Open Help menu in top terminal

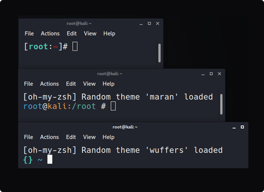(x=109, y=33)
